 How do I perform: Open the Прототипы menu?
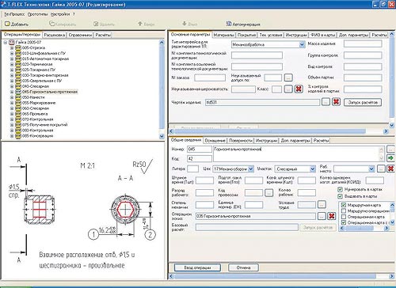pos(37,14)
